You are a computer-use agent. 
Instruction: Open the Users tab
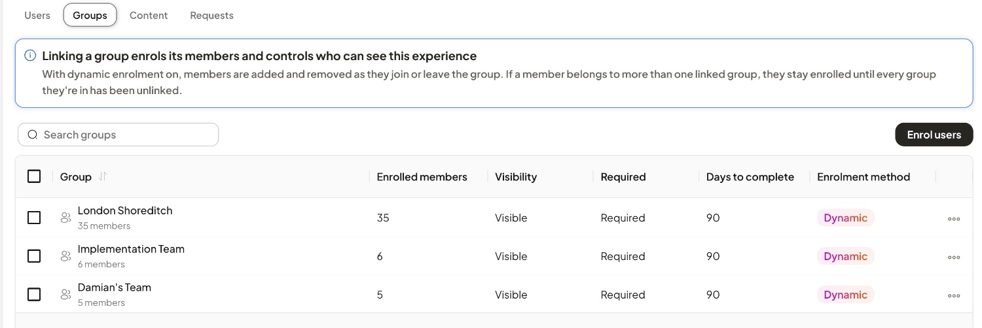click(x=37, y=15)
